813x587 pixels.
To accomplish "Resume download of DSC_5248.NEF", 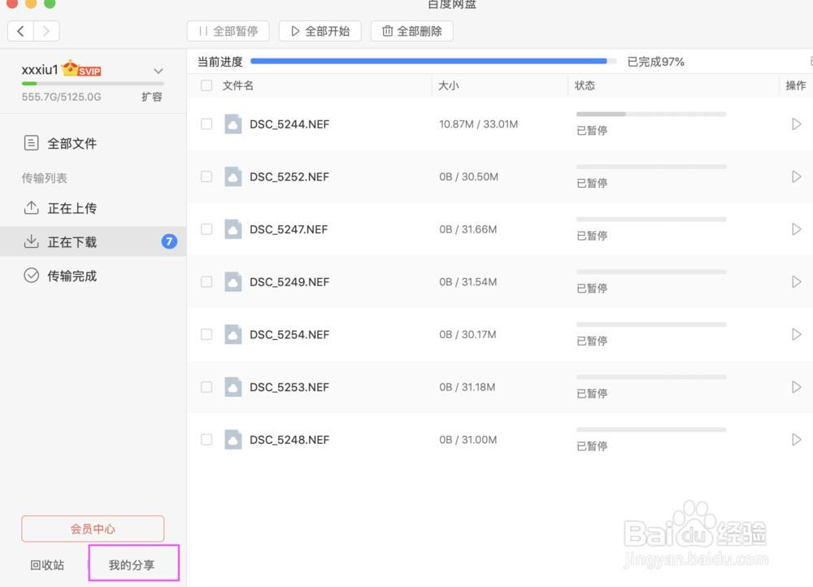I will pyautogui.click(x=797, y=440).
